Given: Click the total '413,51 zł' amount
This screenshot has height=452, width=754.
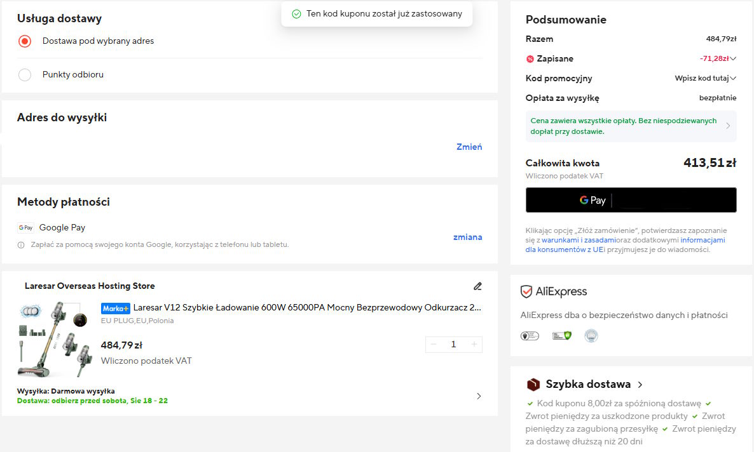Looking at the screenshot, I should point(709,163).
